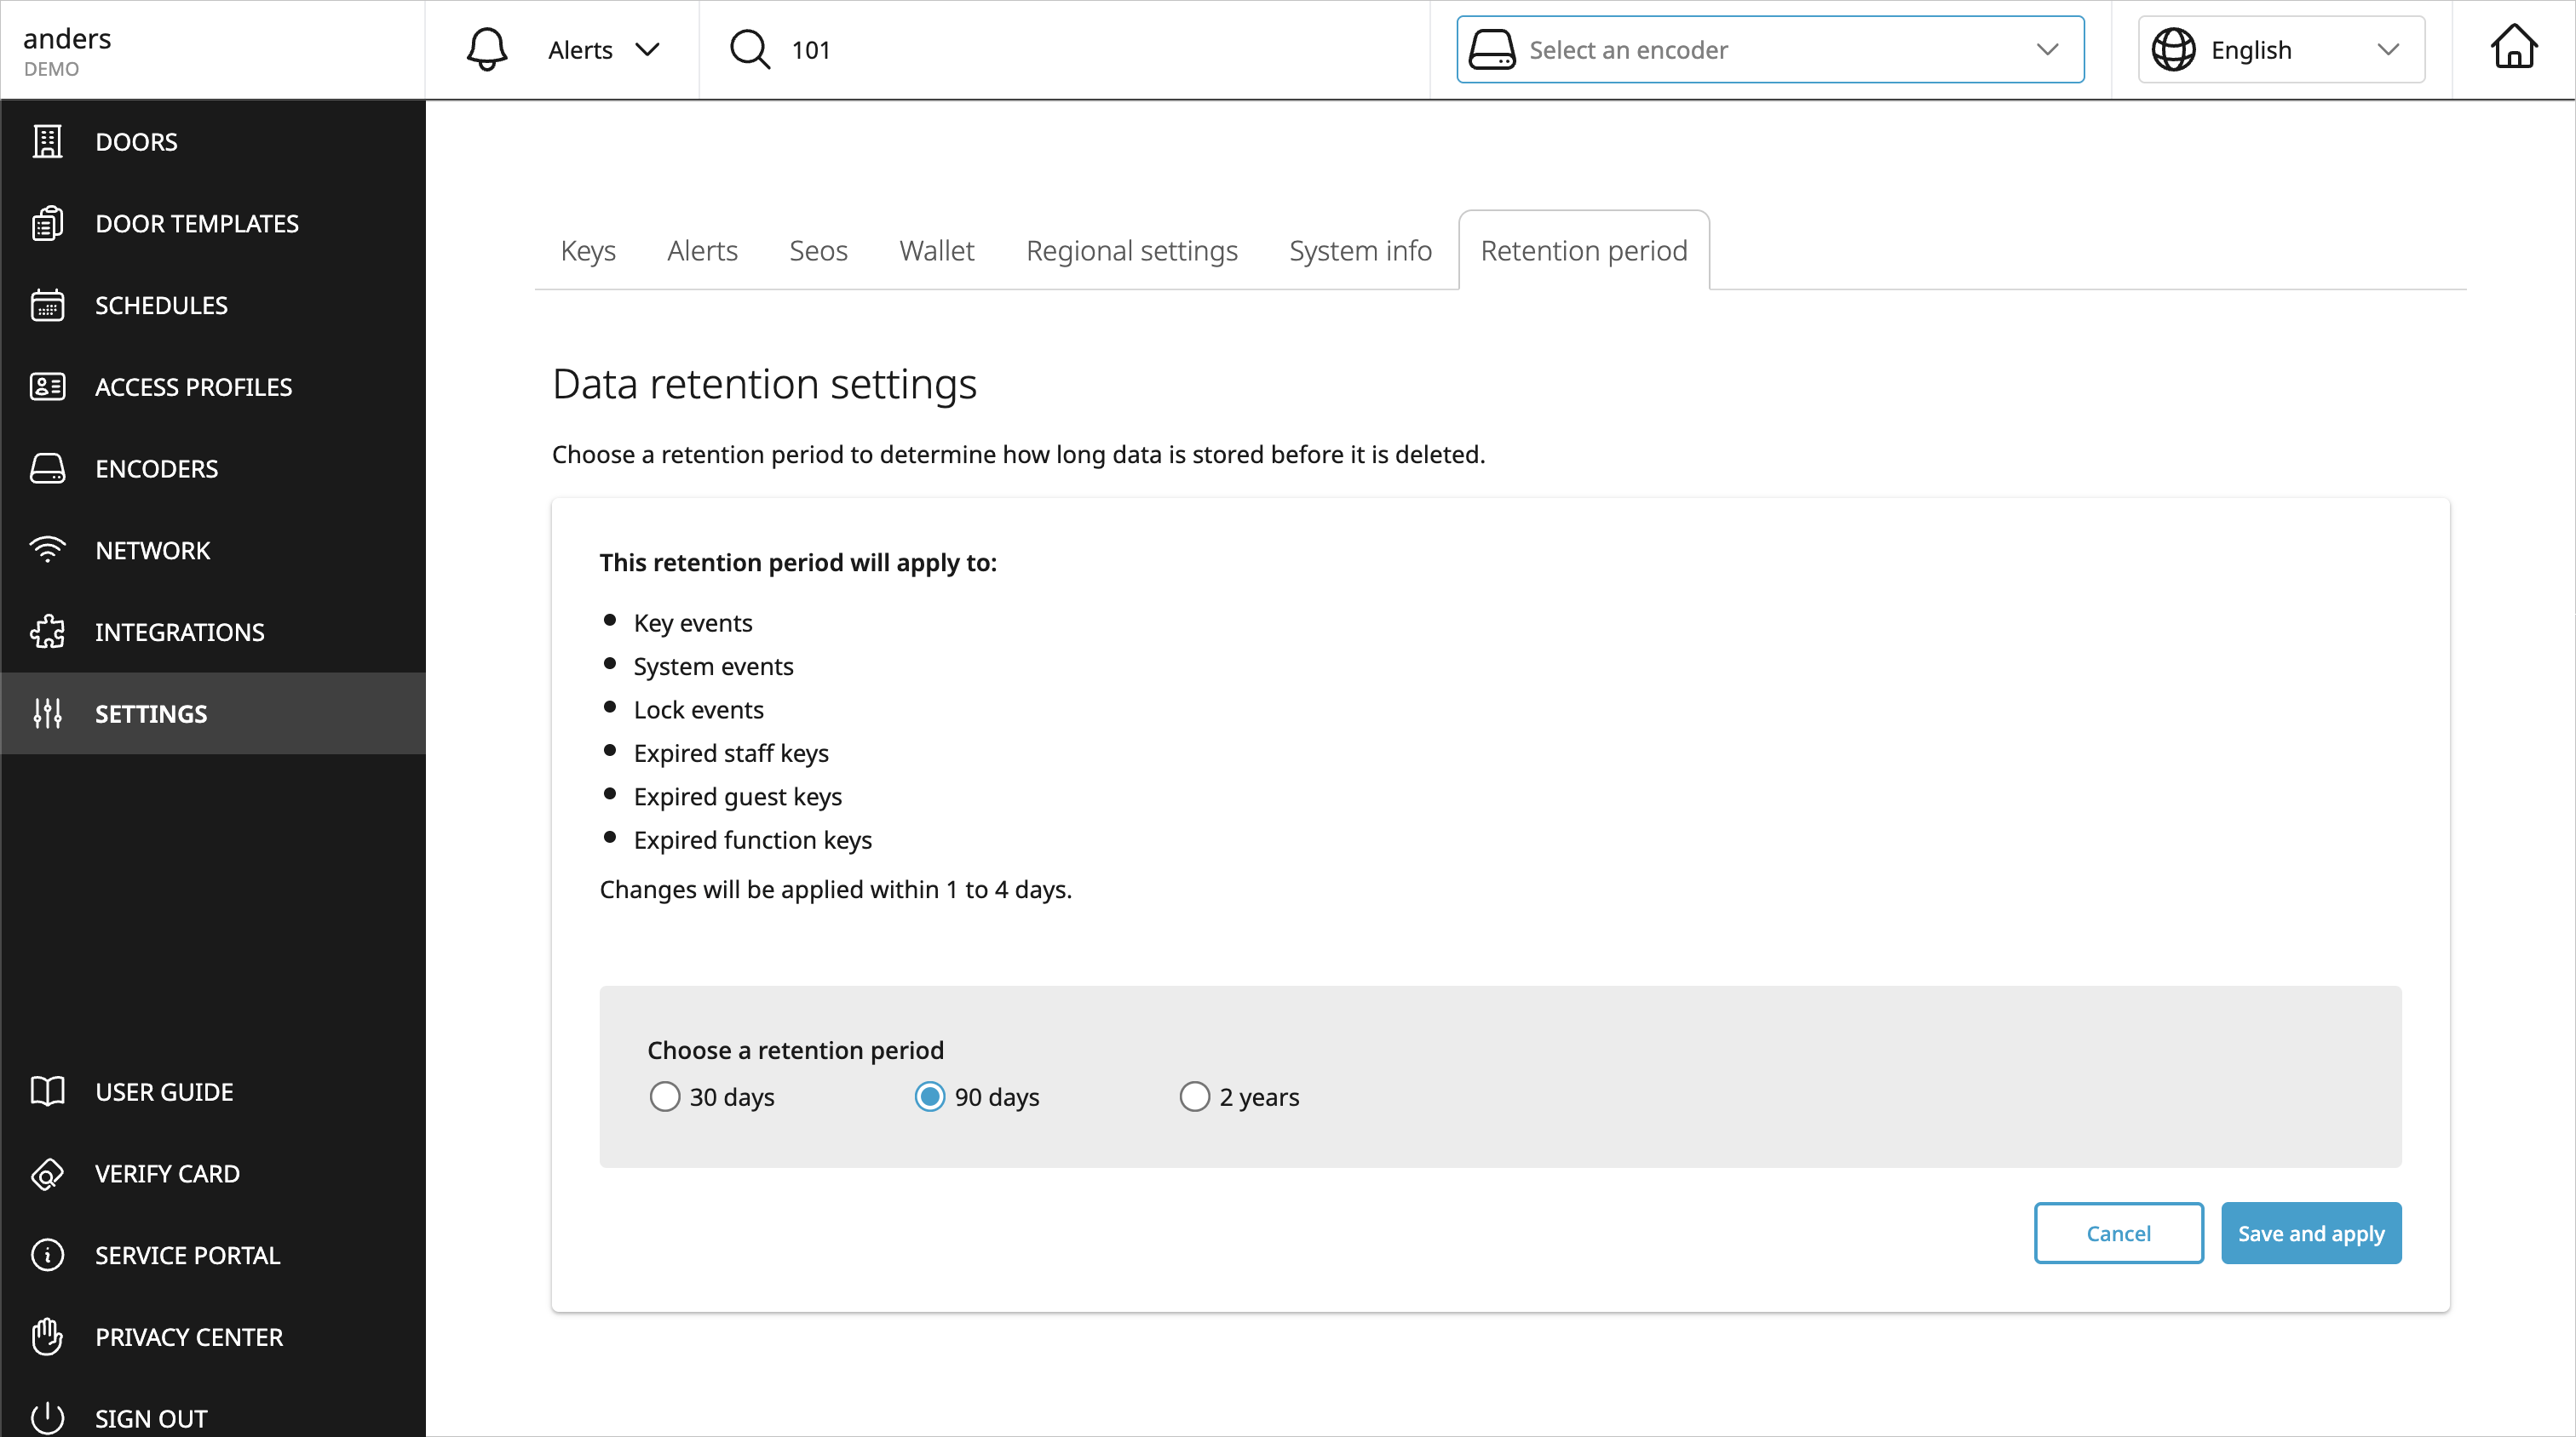Viewport: 2576px width, 1437px height.
Task: Open Doors via building icon
Action: point(47,142)
